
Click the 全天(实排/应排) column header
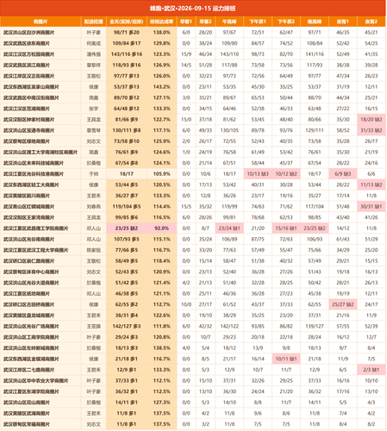pyautogui.click(x=127, y=22)
